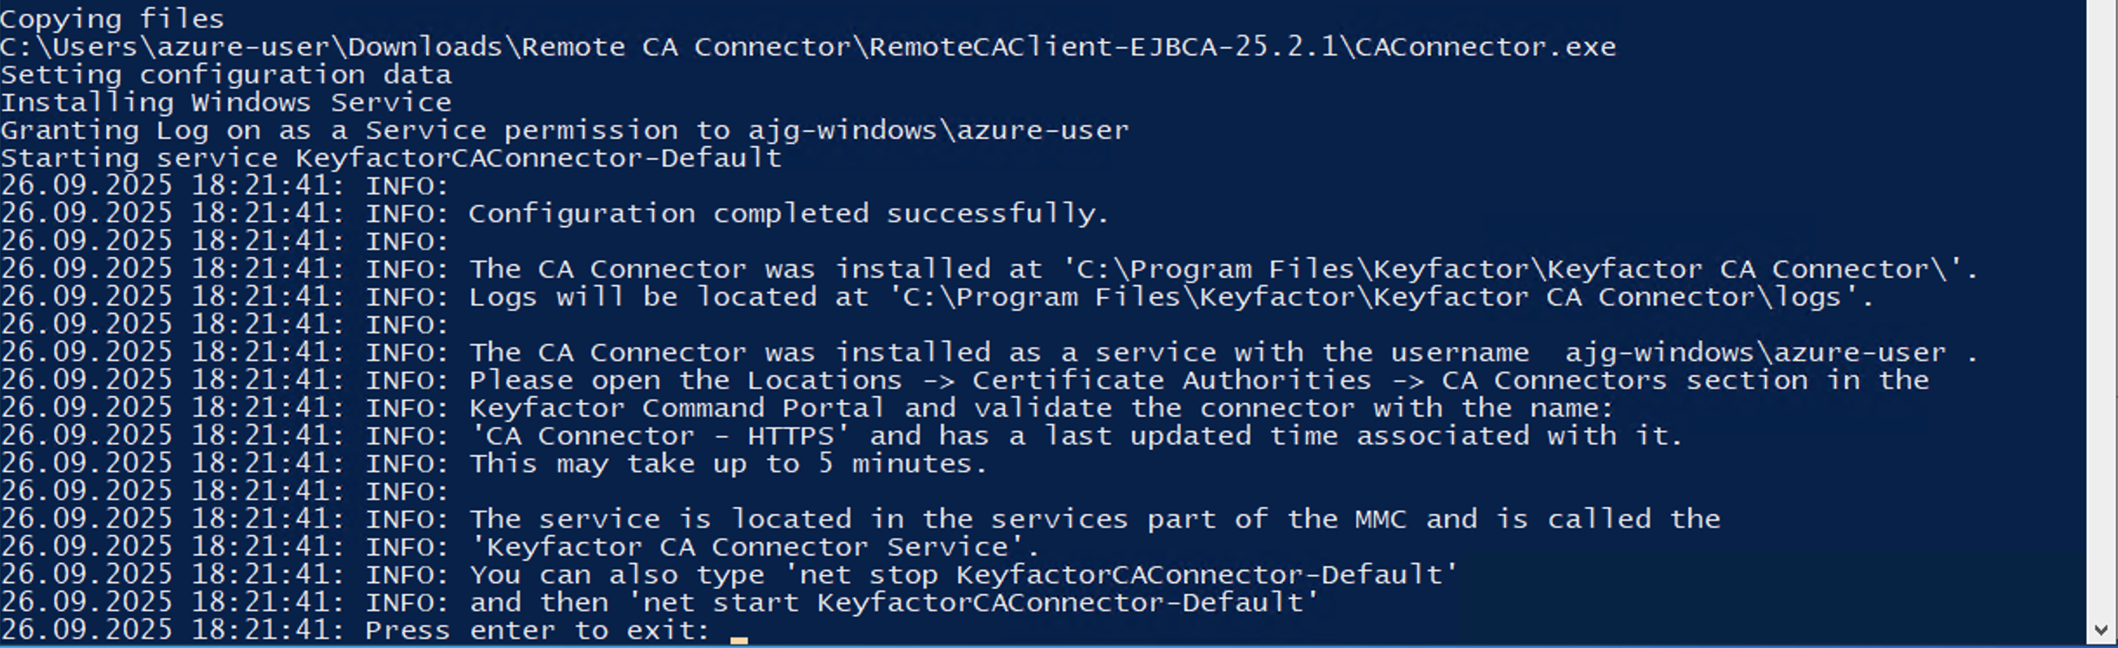The width and height of the screenshot is (2118, 648).
Task: Click the 'The CA Connector was installed at' line
Action: coord(1222,269)
